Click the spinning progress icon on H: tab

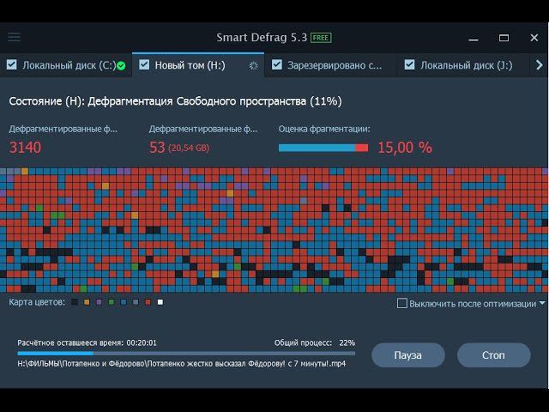pyautogui.click(x=253, y=65)
